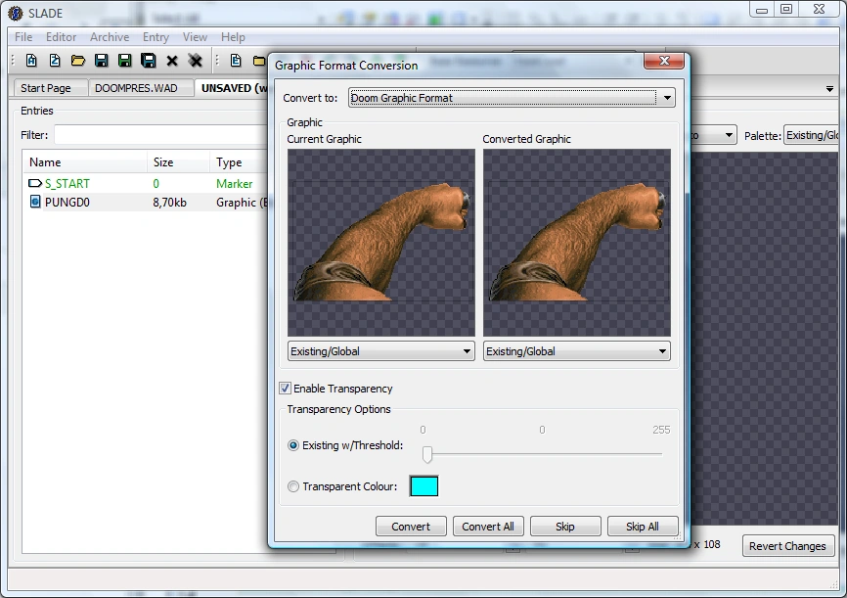Open the Converted Graphic palette dropdown

click(x=576, y=351)
